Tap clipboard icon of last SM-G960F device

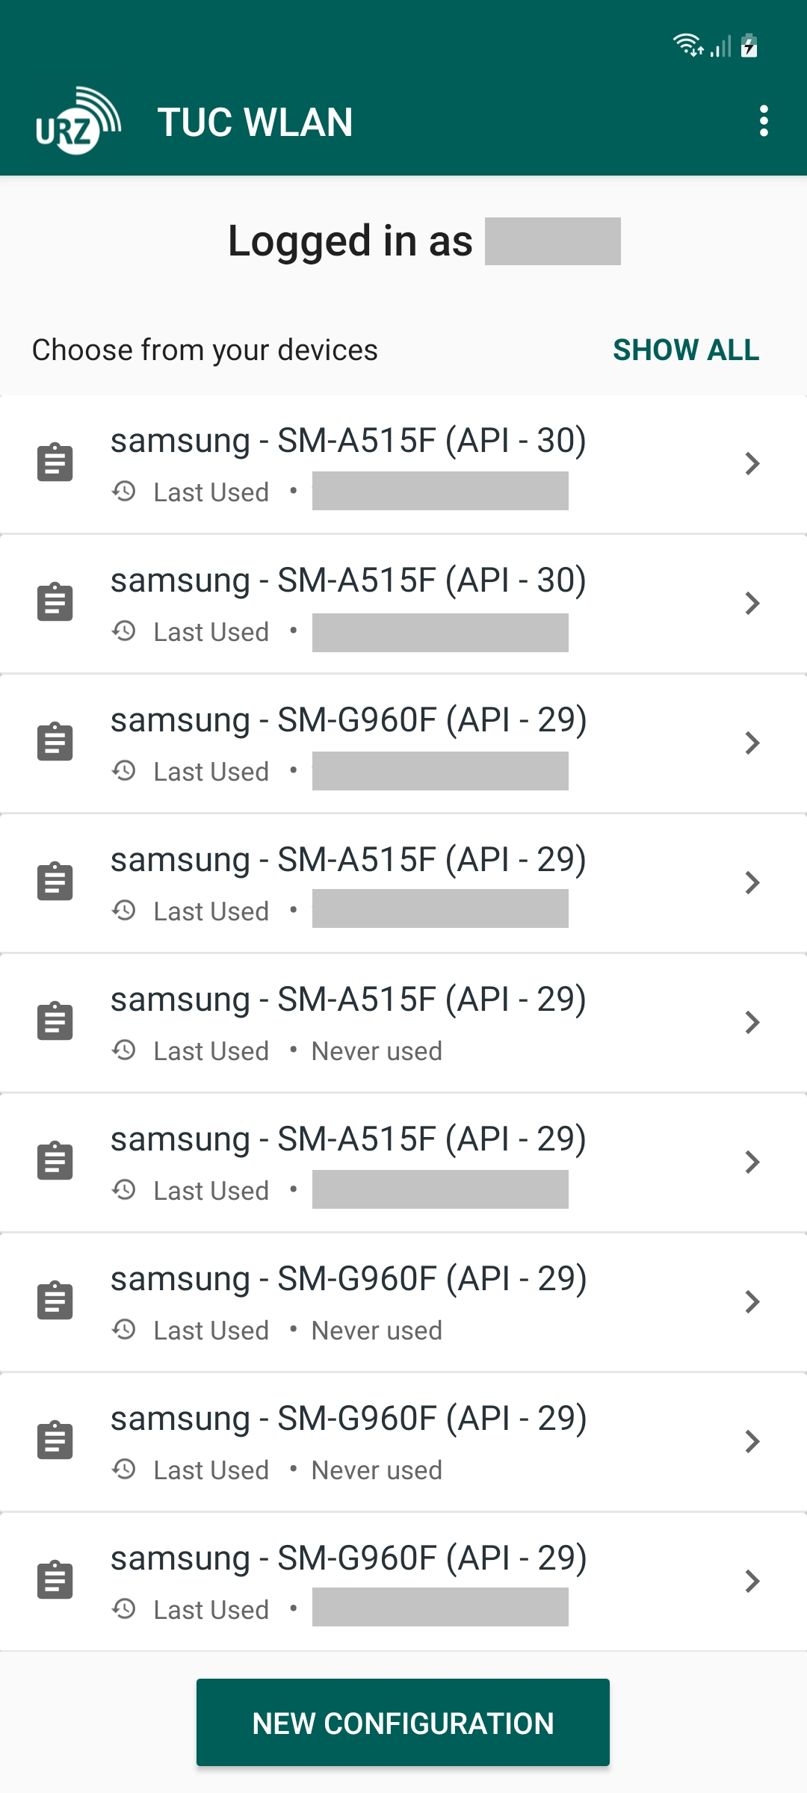click(55, 1580)
